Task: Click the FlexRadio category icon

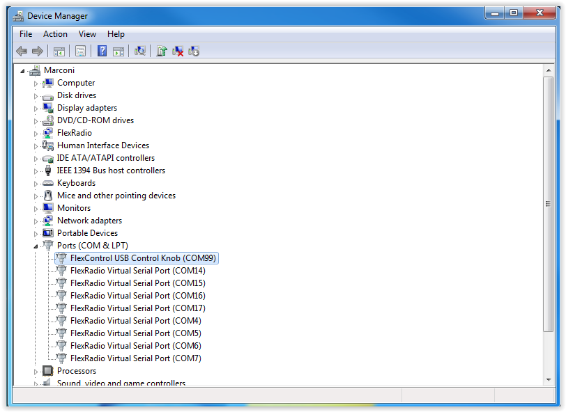Action: 47,133
